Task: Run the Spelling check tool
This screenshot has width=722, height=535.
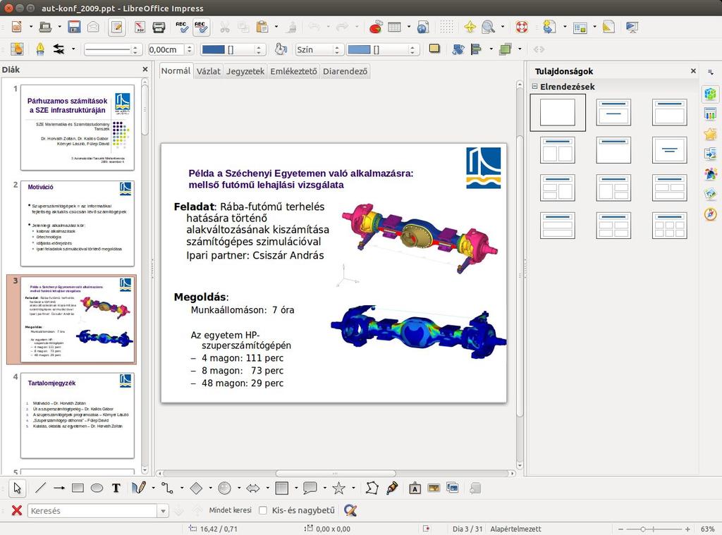Action: pos(182,27)
